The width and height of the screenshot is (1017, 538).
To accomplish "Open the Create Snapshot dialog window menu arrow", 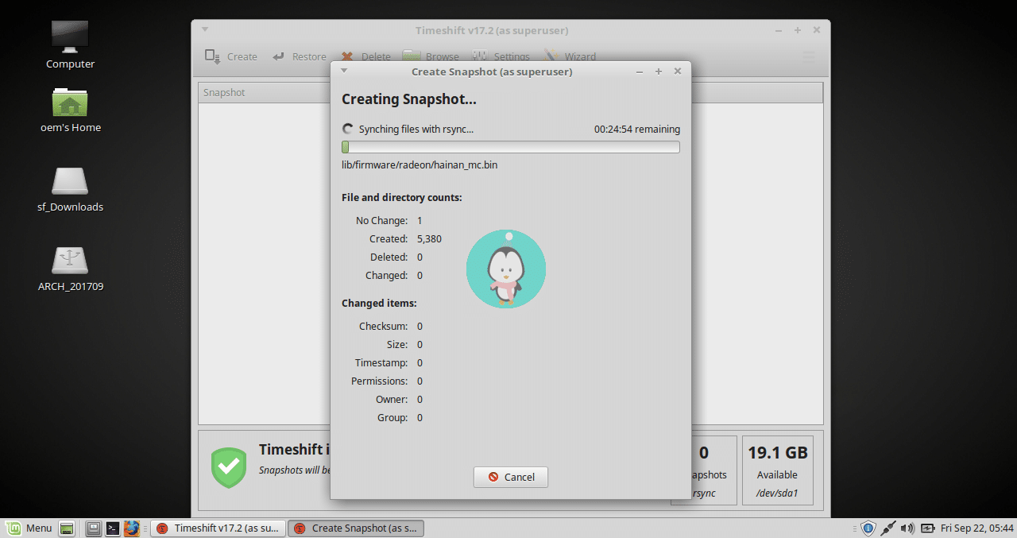I will pyautogui.click(x=343, y=72).
